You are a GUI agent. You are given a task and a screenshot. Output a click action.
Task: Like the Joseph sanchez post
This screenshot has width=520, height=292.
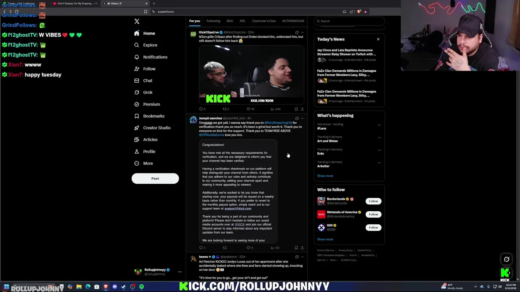[250, 248]
